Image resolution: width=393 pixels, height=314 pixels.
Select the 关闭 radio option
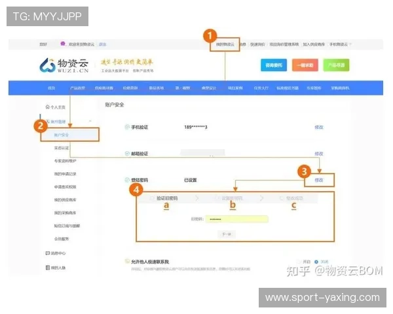[x=316, y=262]
